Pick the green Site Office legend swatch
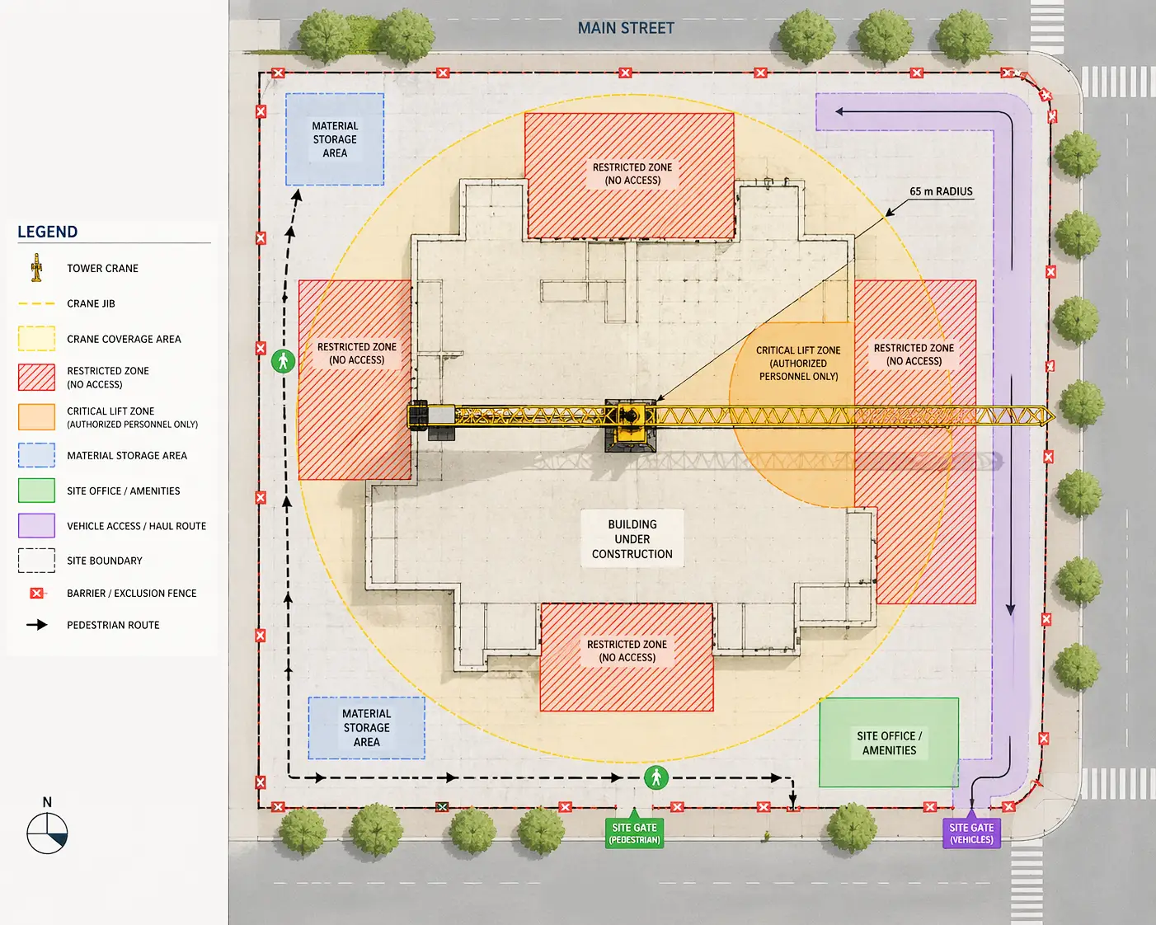This screenshot has height=925, width=1156. click(36, 491)
